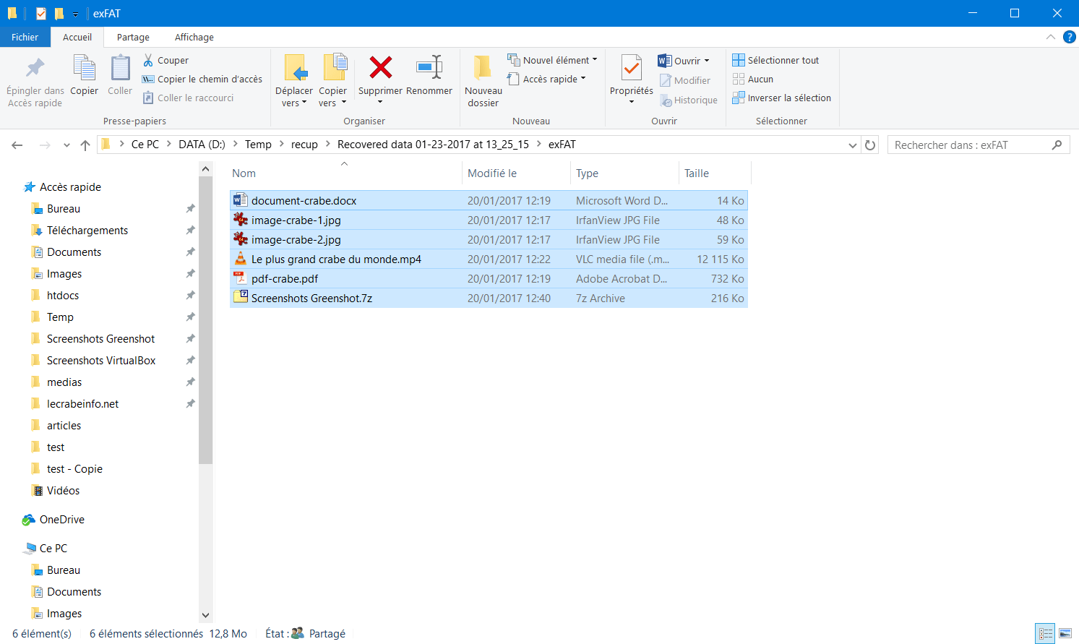Select the htdocs folder in Accès rapide
The width and height of the screenshot is (1079, 644).
pos(63,296)
